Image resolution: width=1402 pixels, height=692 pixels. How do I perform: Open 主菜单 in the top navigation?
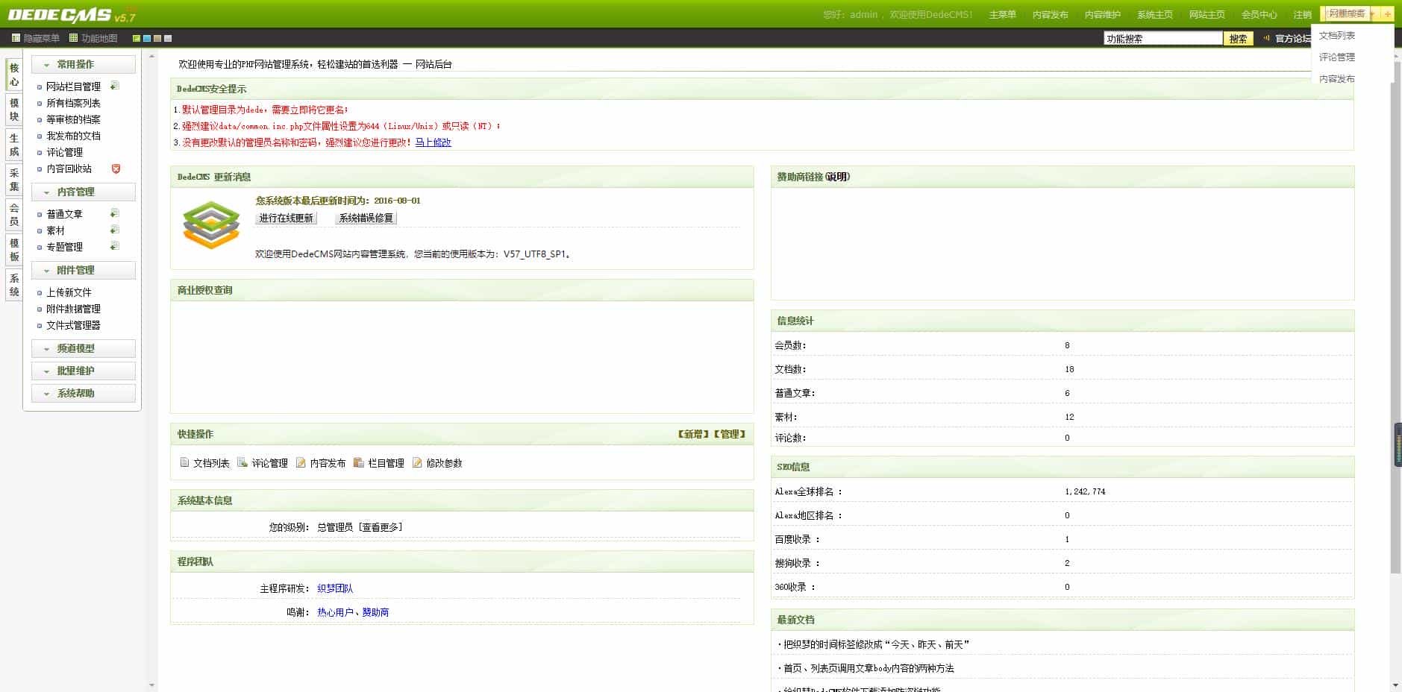coord(1002,15)
